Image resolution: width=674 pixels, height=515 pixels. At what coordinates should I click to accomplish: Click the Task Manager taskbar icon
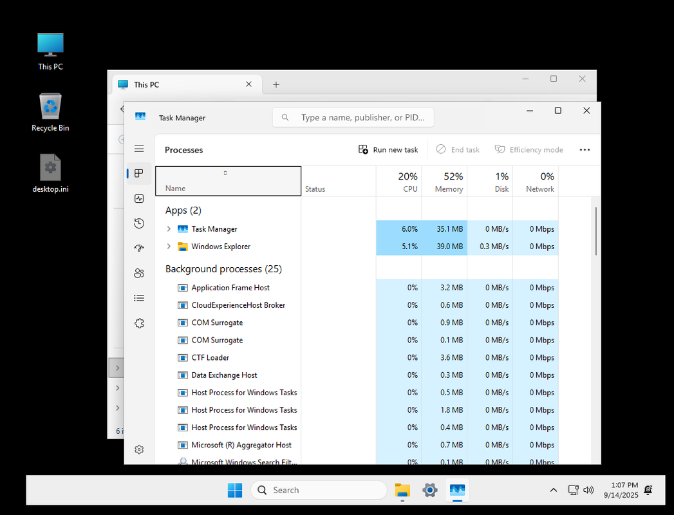(457, 490)
